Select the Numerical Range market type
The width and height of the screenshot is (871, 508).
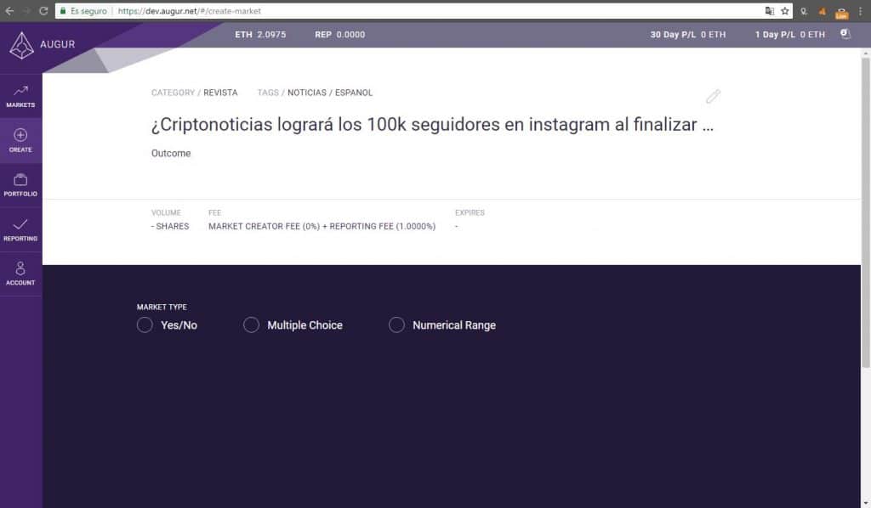coord(396,325)
